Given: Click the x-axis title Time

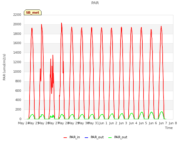Looking at the screenshot, I should point(169,128).
